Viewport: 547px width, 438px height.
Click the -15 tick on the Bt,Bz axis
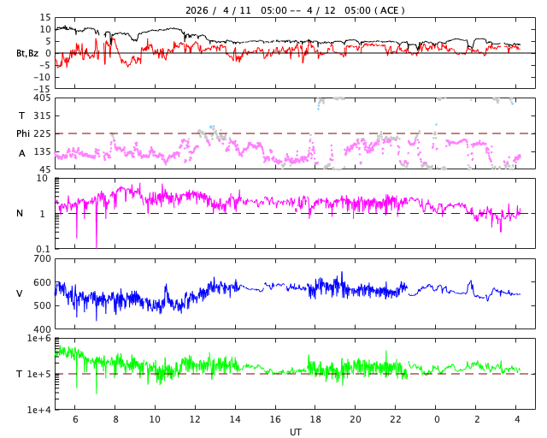(40, 87)
